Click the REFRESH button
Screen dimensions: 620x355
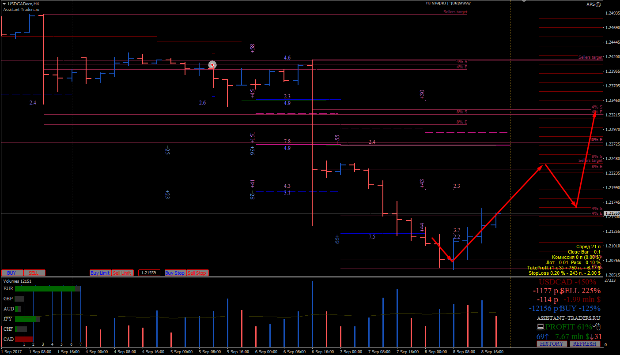click(585, 344)
